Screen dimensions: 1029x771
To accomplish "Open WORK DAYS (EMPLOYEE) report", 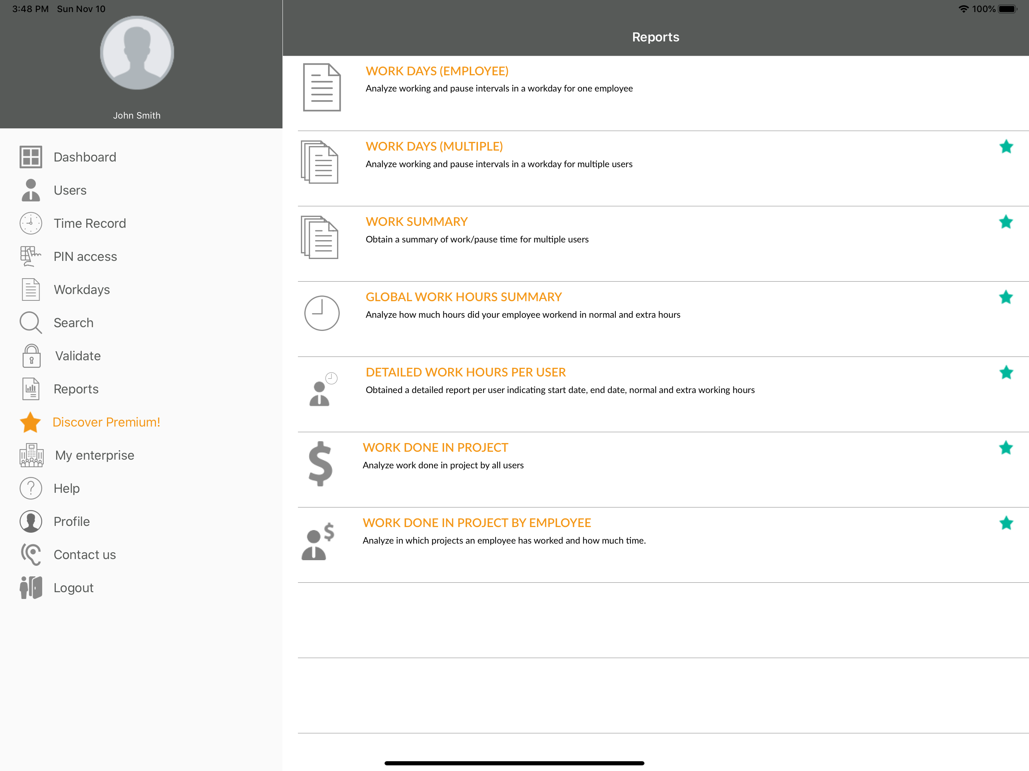I will pyautogui.click(x=437, y=71).
